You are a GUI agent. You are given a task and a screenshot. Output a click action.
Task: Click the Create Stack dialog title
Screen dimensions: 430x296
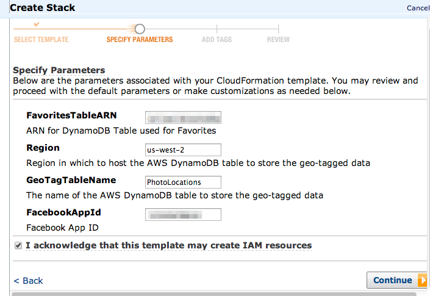[x=43, y=8]
